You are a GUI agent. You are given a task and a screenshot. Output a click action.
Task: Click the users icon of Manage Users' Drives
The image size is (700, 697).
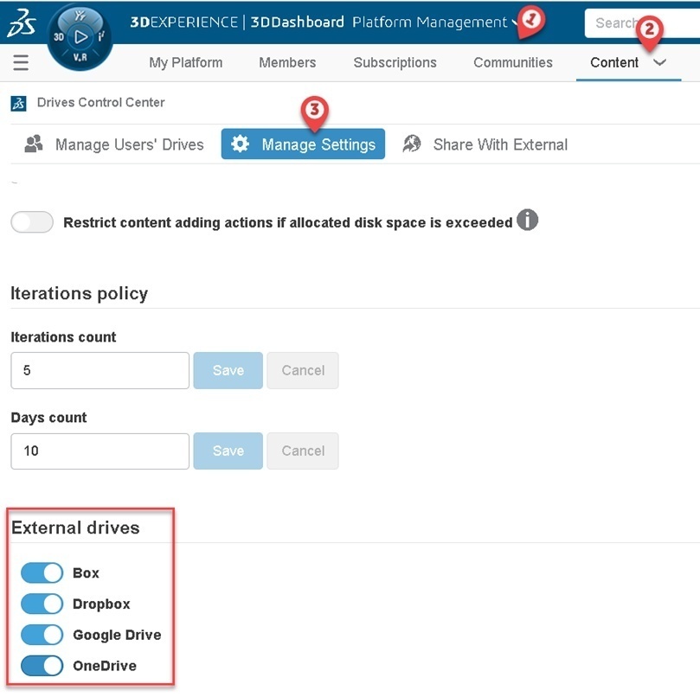pyautogui.click(x=34, y=144)
